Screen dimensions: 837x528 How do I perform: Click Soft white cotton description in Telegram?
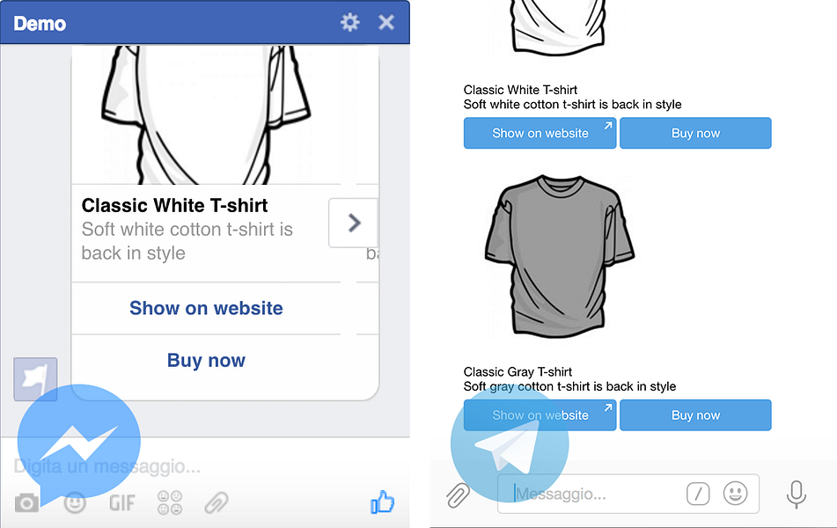point(572,104)
